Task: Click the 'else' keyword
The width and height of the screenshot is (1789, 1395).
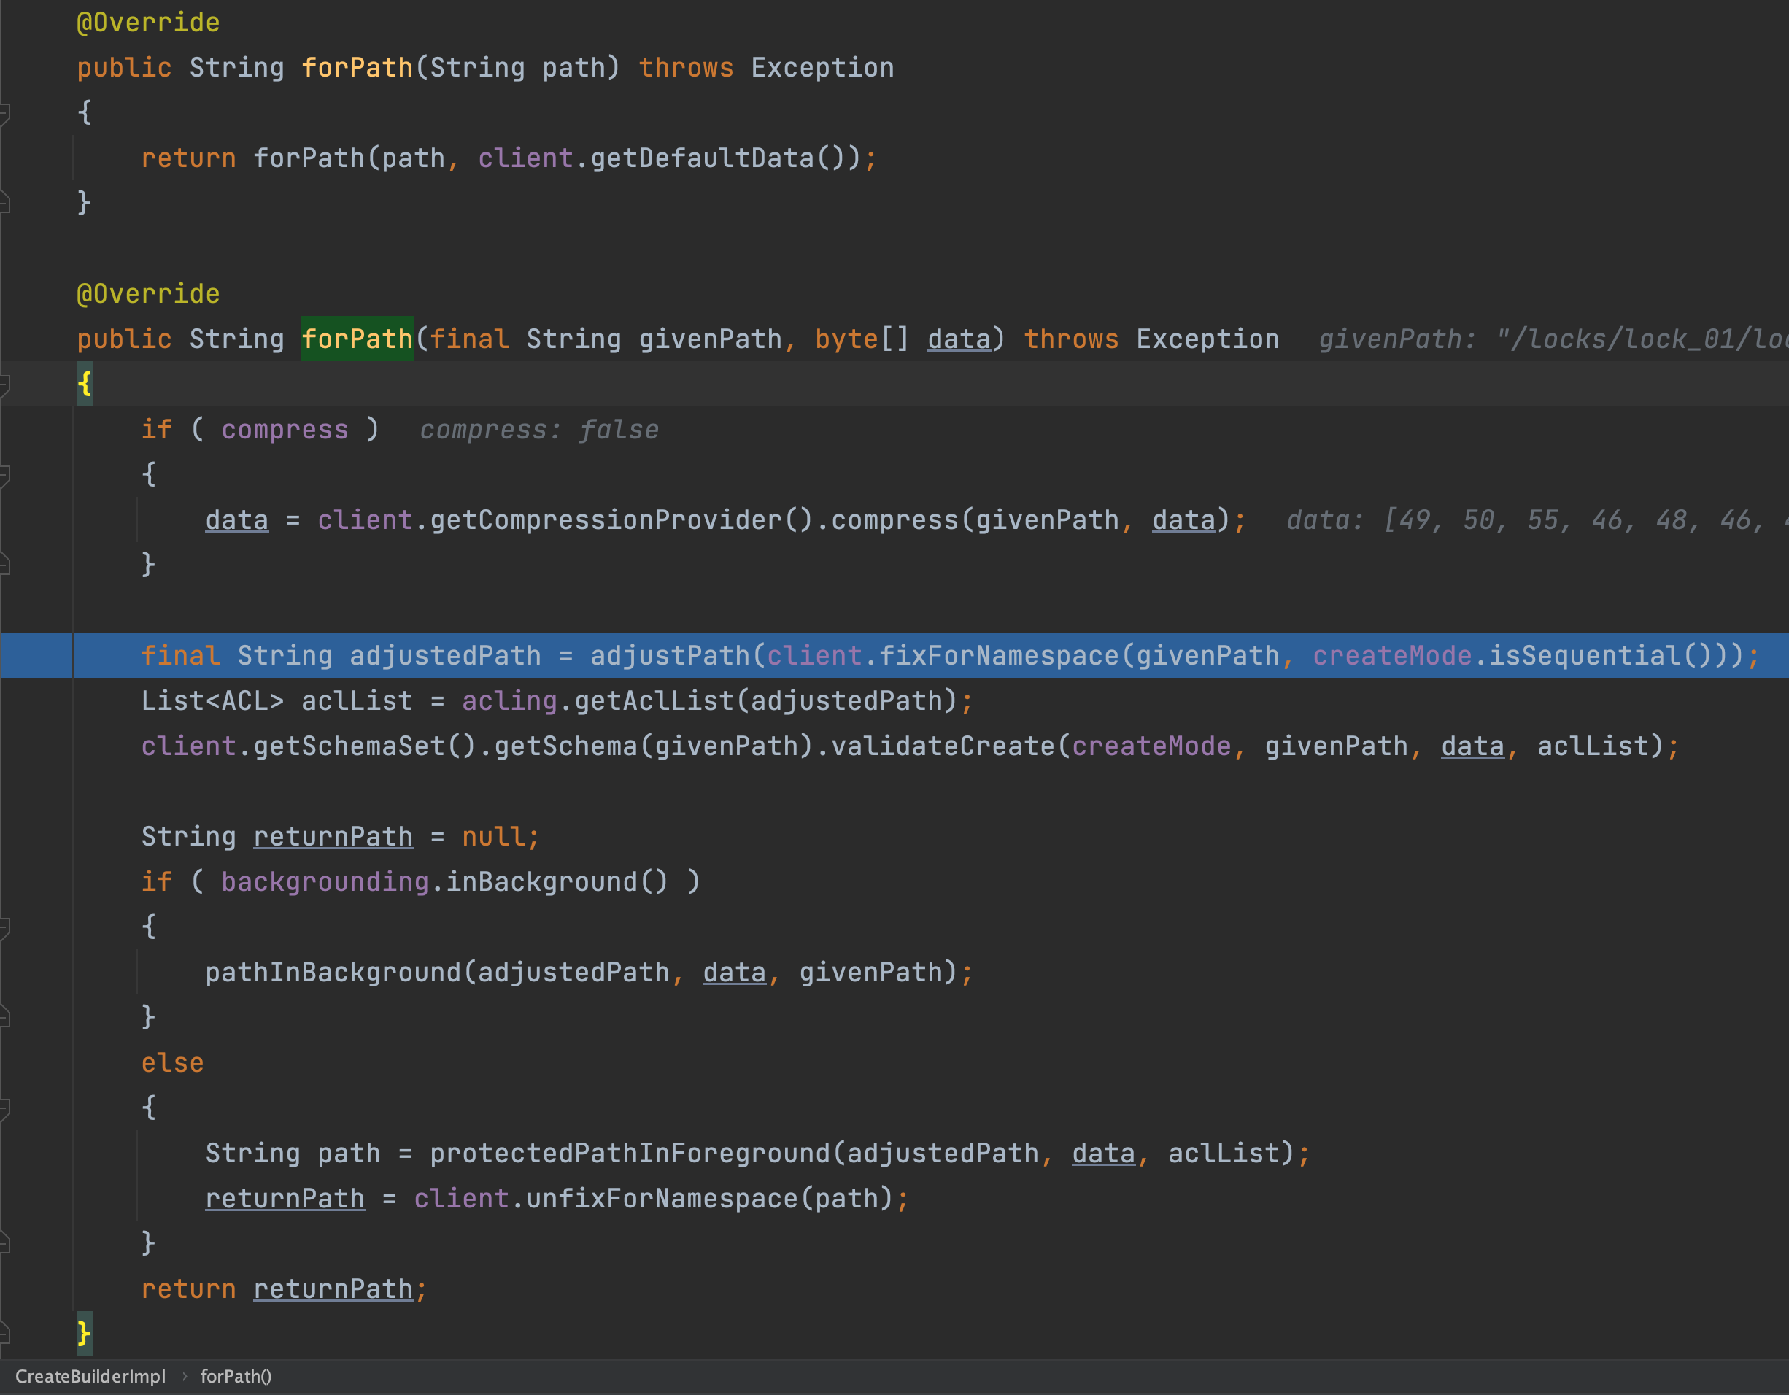Action: tap(173, 1063)
